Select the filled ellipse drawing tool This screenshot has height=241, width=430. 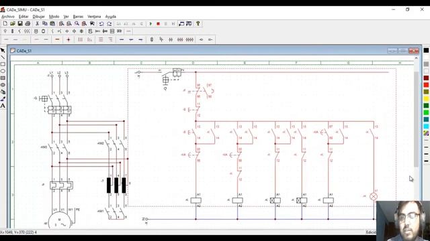tap(3, 85)
